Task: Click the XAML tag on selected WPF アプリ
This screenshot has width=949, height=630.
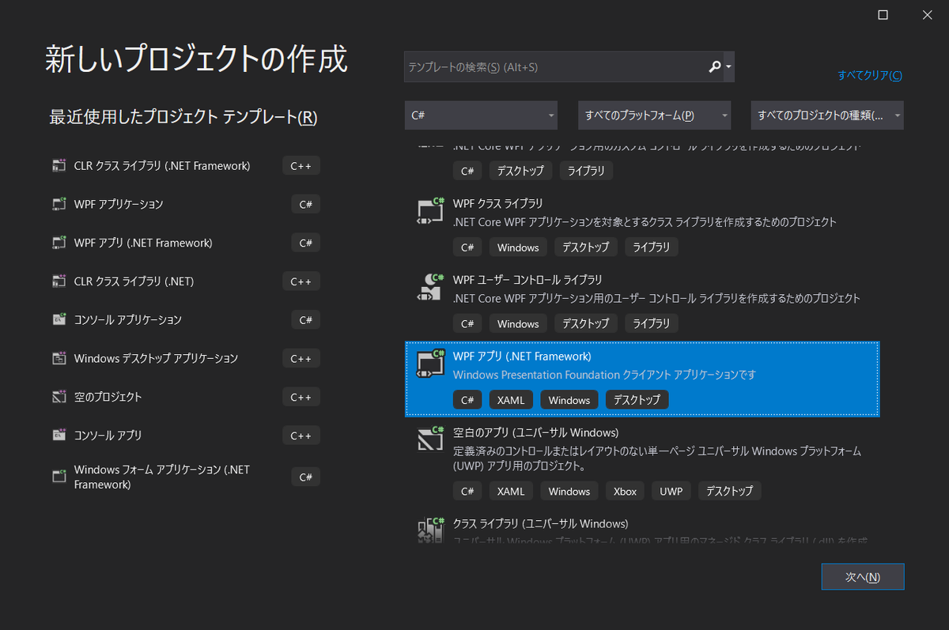Action: tap(511, 400)
